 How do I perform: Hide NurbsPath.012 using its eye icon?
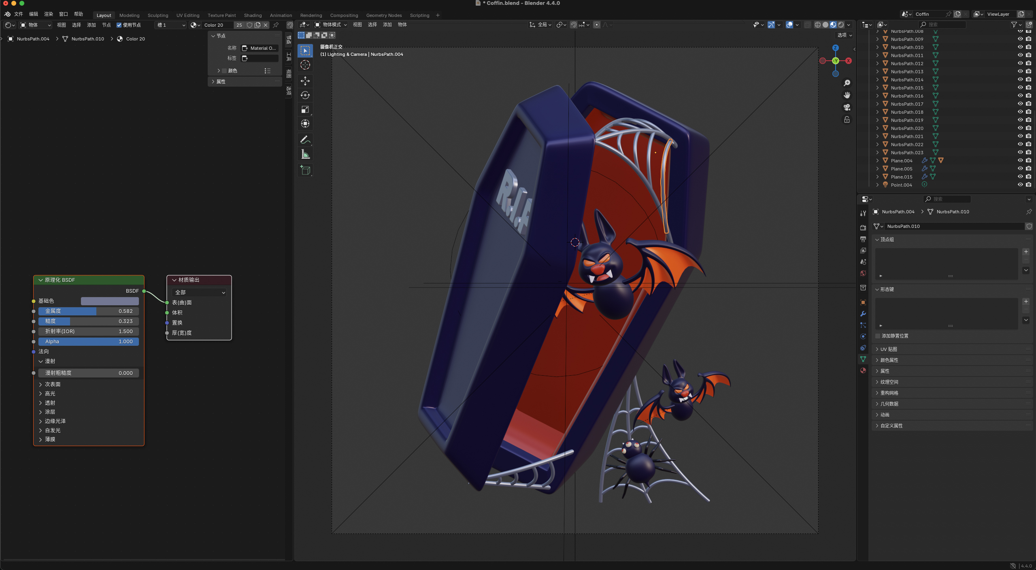click(1020, 64)
